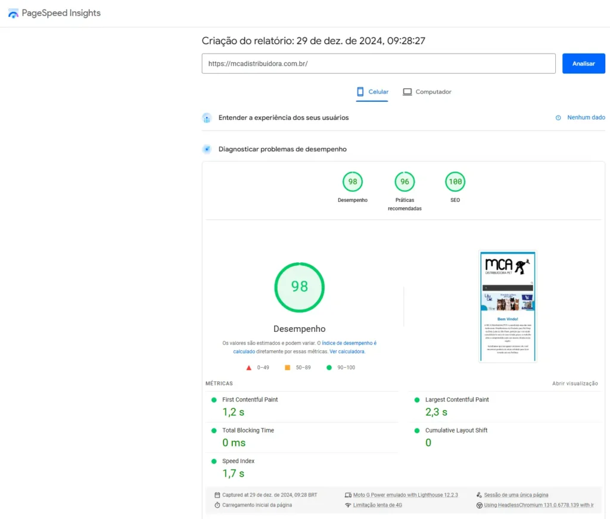Click the mobile page screenshot thumbnail

(508, 306)
